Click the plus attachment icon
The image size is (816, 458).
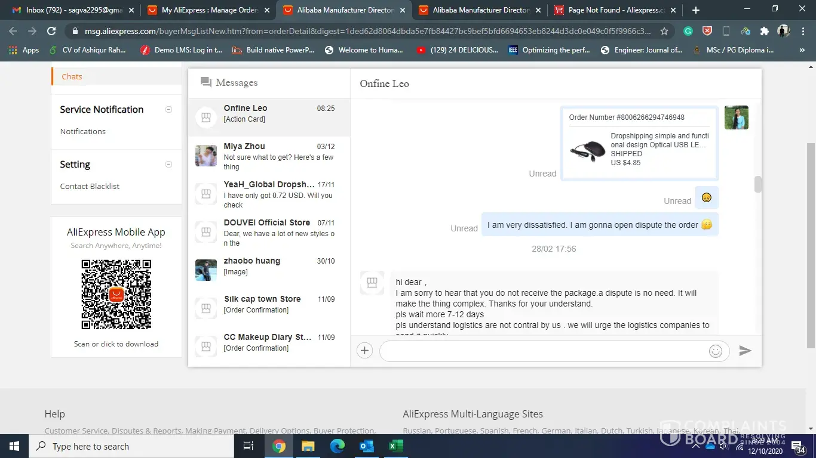[x=364, y=351]
